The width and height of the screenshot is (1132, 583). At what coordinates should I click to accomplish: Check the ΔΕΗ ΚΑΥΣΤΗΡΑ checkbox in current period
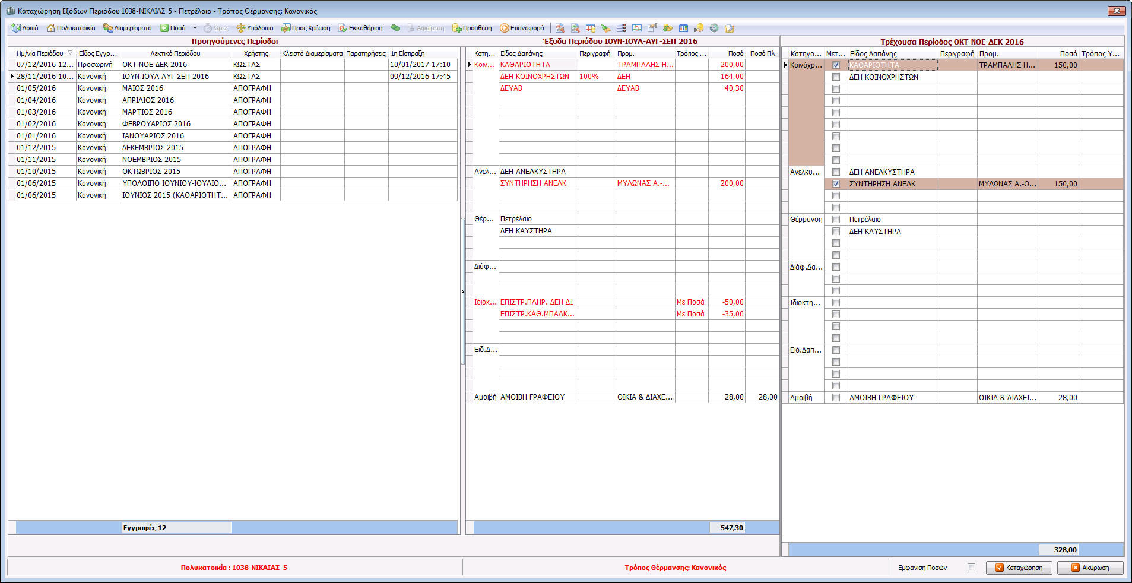point(836,232)
